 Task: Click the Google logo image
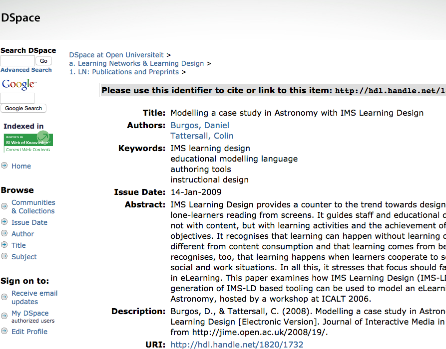19,84
